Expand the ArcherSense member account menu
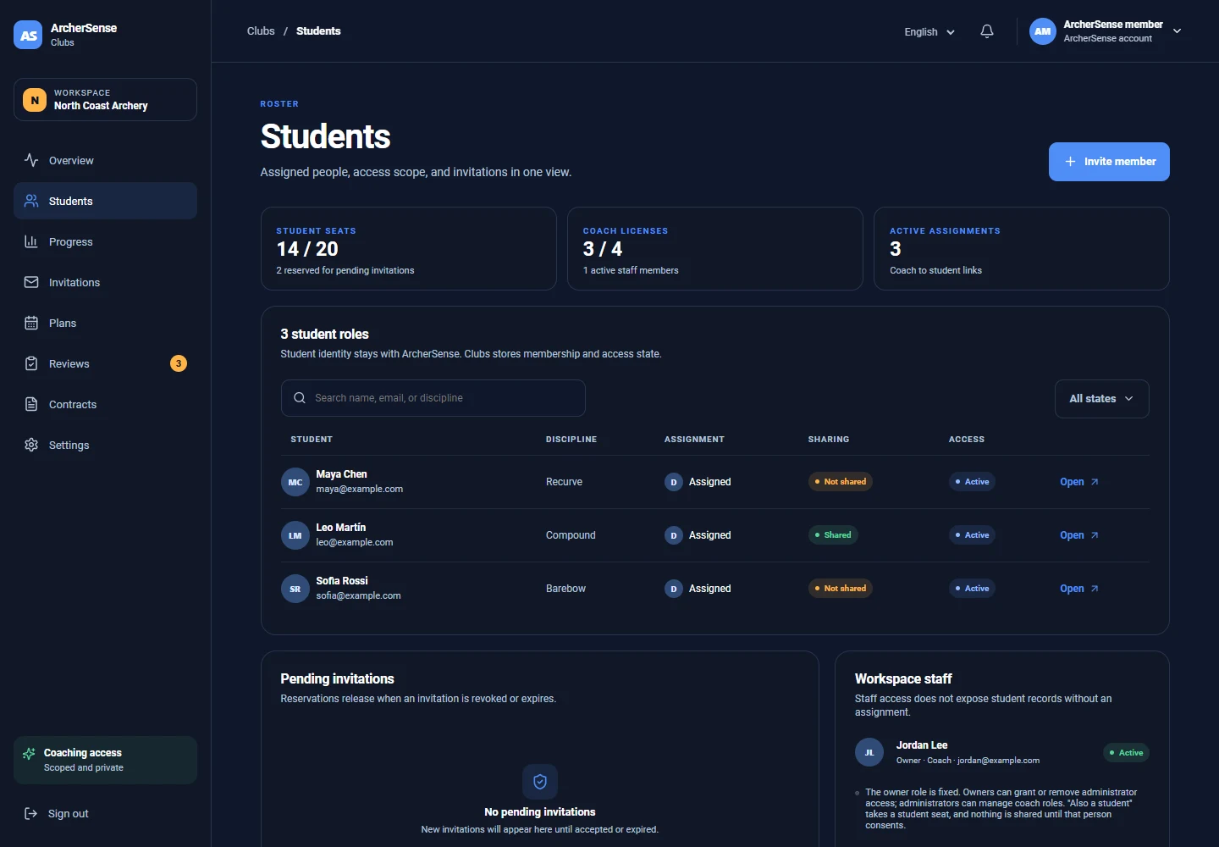Screen dimensions: 1219x847 [1106, 31]
